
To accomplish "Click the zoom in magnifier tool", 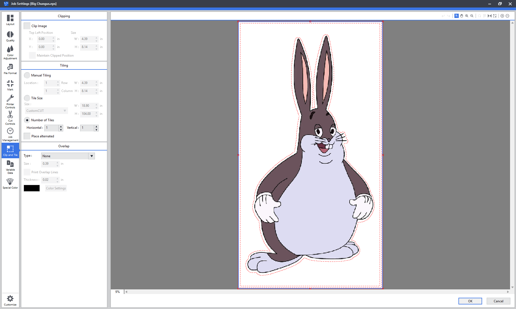I will click(467, 16).
